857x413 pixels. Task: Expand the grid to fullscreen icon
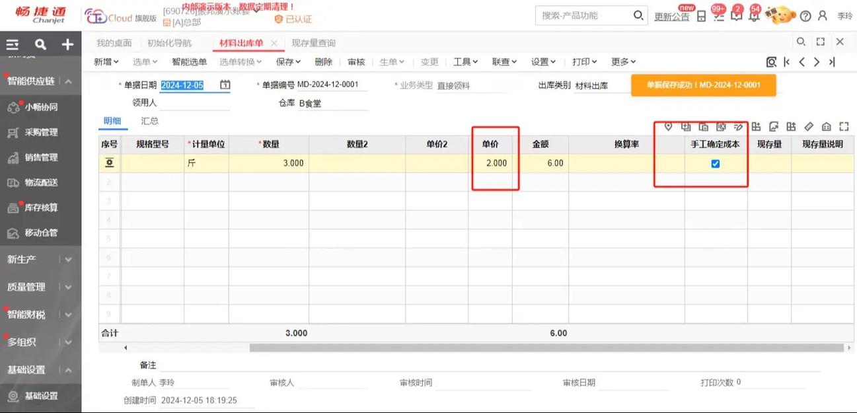point(844,126)
